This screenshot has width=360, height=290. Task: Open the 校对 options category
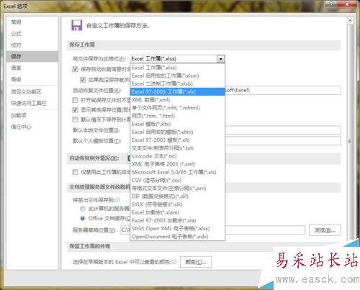[17, 45]
